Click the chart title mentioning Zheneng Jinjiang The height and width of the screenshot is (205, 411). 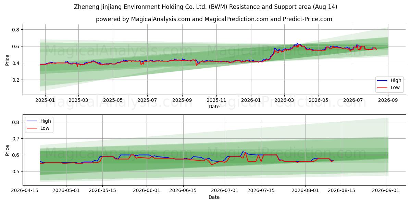(x=206, y=7)
